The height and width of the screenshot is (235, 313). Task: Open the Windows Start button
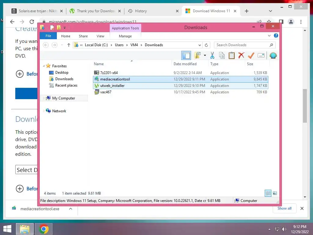coord(7,229)
